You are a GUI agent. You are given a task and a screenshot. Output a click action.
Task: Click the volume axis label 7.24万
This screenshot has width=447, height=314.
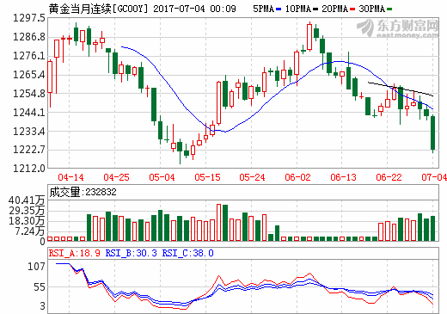click(30, 231)
